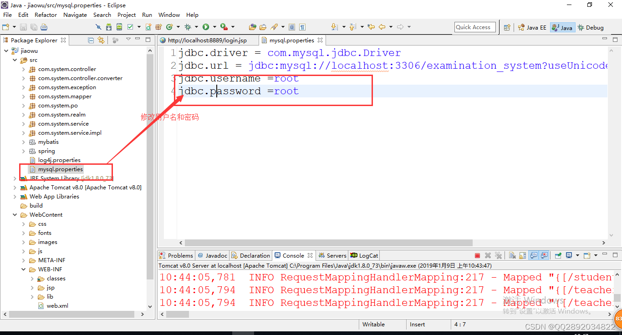The height and width of the screenshot is (335, 622).
Task: Open the Android SDK Manager icon
Action: (x=109, y=27)
